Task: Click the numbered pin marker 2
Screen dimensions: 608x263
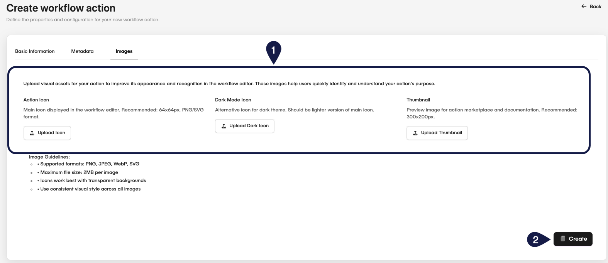Action: point(536,239)
